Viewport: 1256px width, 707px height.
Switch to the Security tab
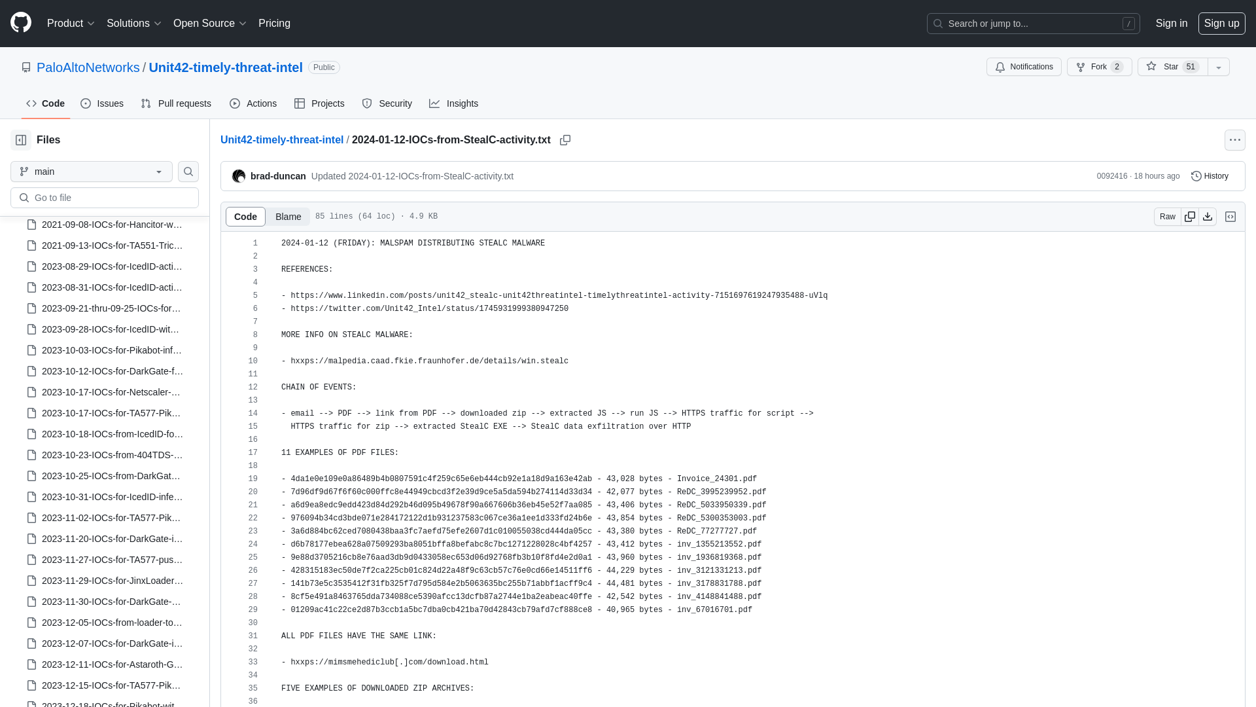click(387, 103)
